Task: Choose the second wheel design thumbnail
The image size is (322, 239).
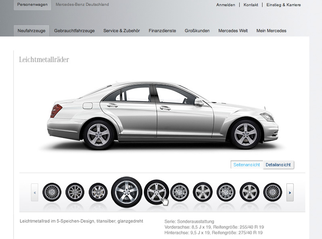Action: click(75, 192)
